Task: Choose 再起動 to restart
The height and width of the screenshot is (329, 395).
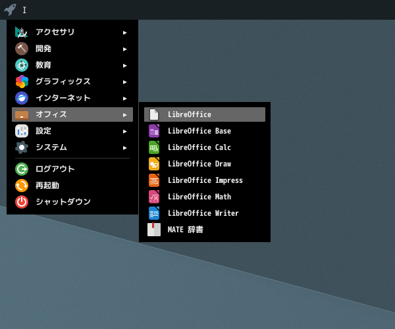Action: tap(72, 186)
